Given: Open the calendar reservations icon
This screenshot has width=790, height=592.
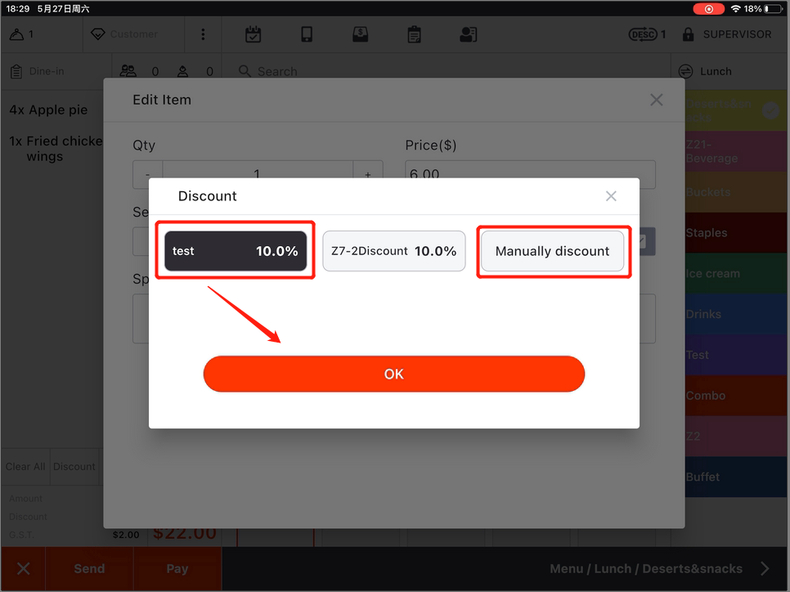Looking at the screenshot, I should (x=254, y=34).
